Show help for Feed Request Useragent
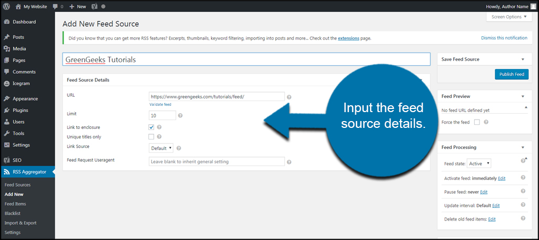This screenshot has width=539, height=240. tap(289, 162)
